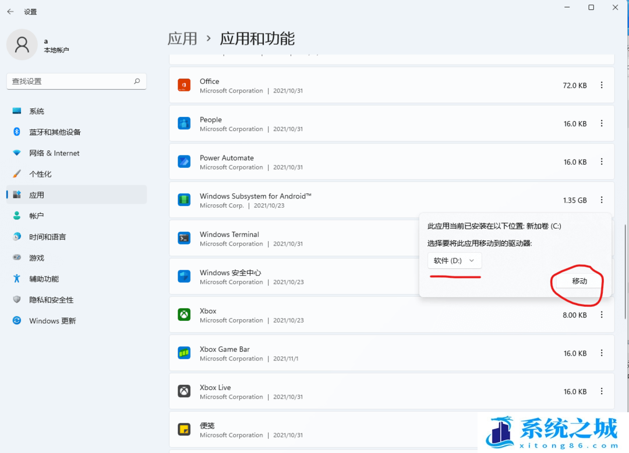Click the Office app icon
The image size is (629, 453).
(x=184, y=85)
